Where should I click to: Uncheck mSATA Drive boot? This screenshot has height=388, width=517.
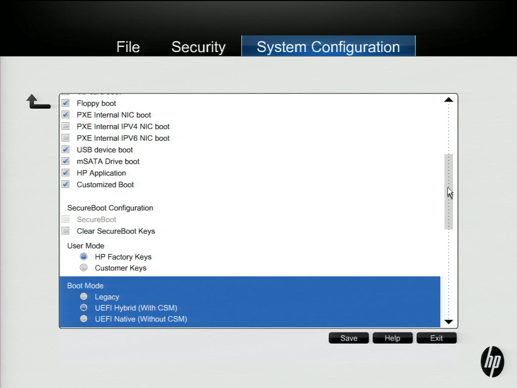point(66,161)
